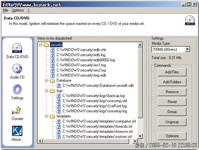
Task: Click the Donate star icon
Action: pyautogui.click(x=17, y=111)
